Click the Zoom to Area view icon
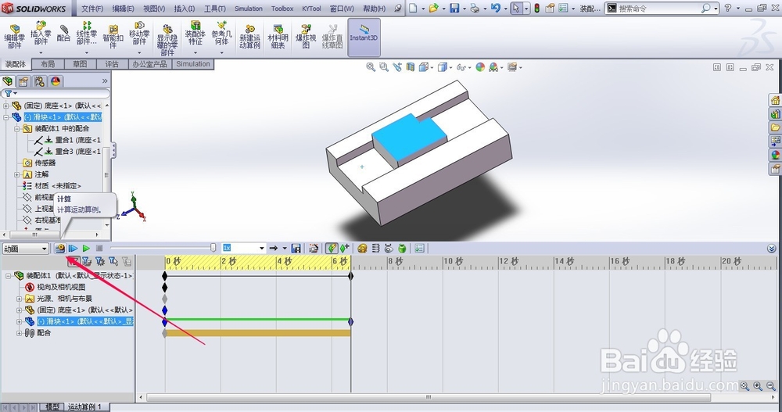This screenshot has width=782, height=412. 383,66
